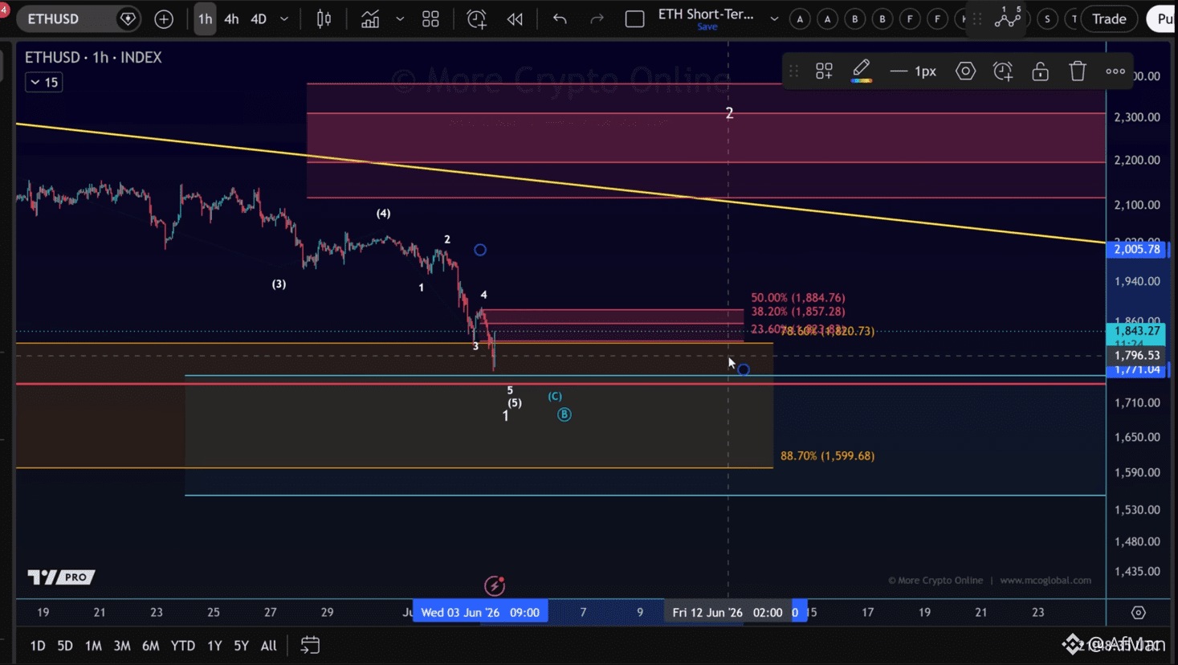Create a price alert from toolbar
Viewport: 1178px width, 665px height.
(476, 18)
